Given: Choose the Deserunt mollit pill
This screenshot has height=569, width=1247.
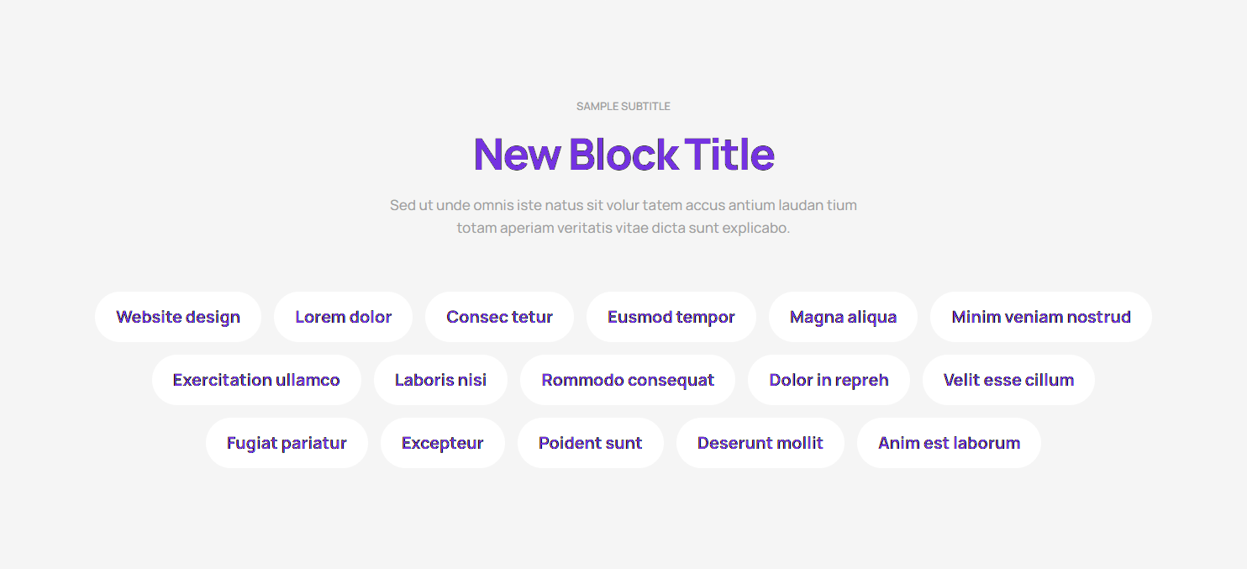Looking at the screenshot, I should coord(760,443).
